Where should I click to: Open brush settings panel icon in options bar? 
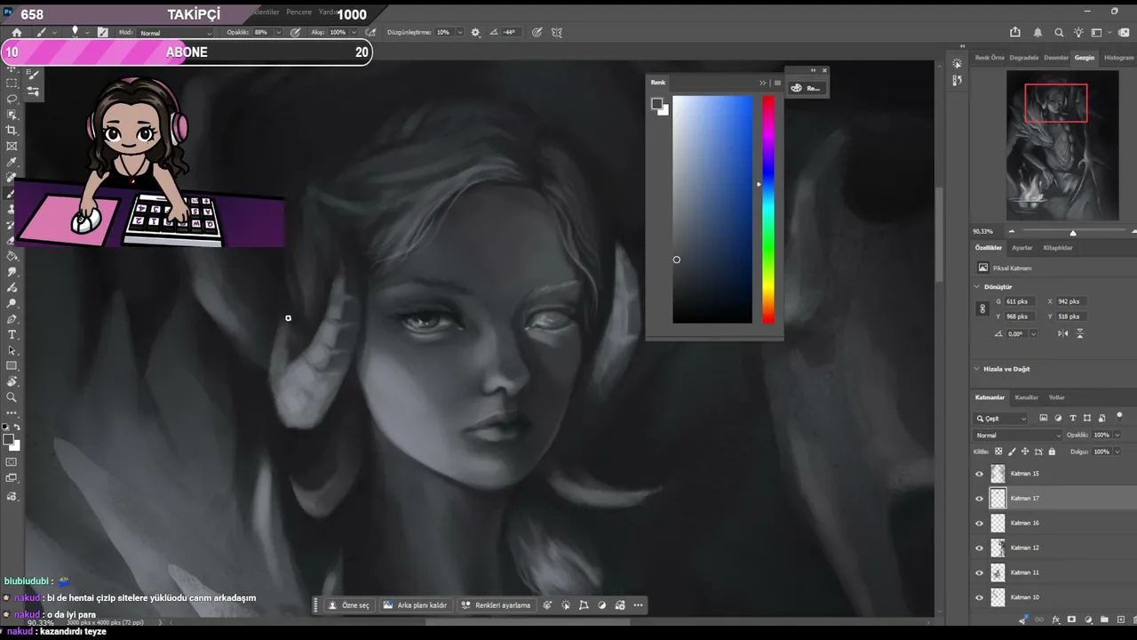[103, 33]
